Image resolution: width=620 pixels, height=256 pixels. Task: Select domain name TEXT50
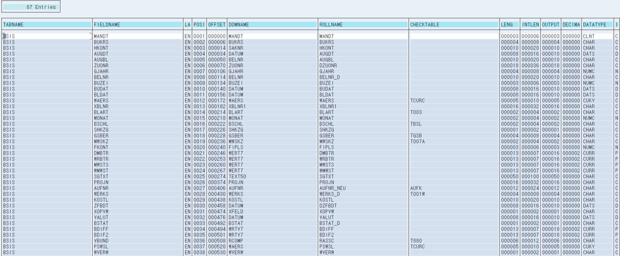(x=237, y=176)
